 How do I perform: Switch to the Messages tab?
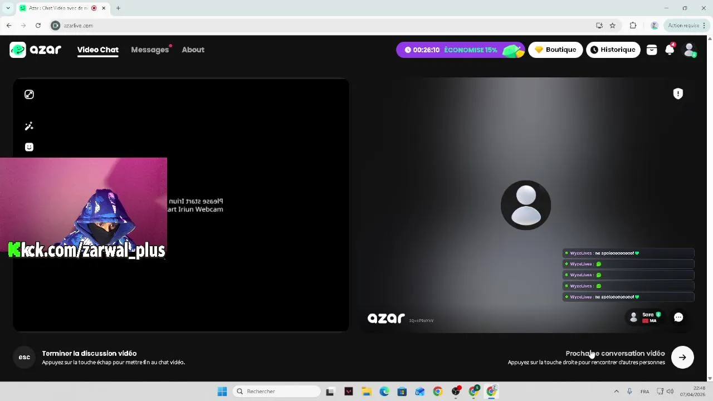point(150,50)
